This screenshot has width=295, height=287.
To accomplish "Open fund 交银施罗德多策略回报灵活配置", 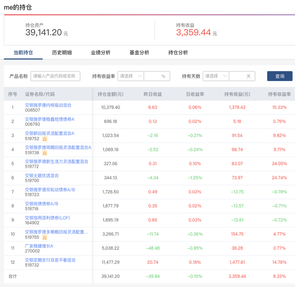I will [56, 232].
